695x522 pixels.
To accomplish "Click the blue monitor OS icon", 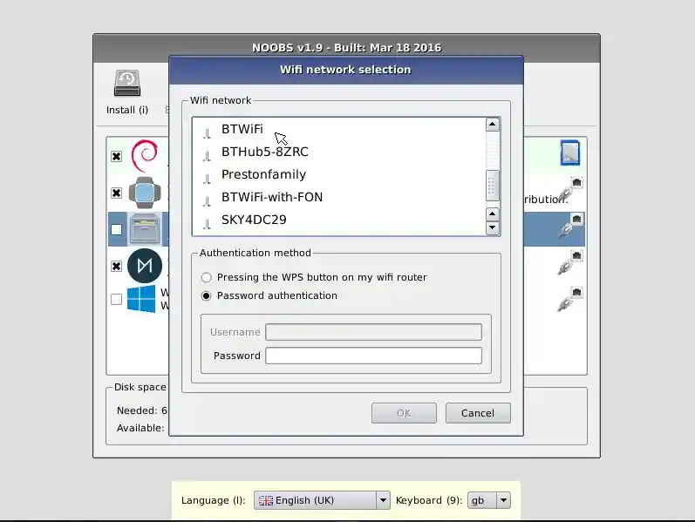I will tap(145, 193).
